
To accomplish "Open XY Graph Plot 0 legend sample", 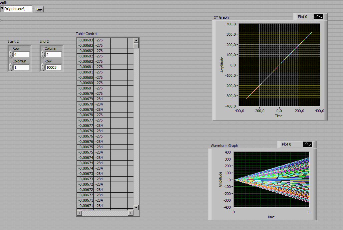I will [318, 17].
